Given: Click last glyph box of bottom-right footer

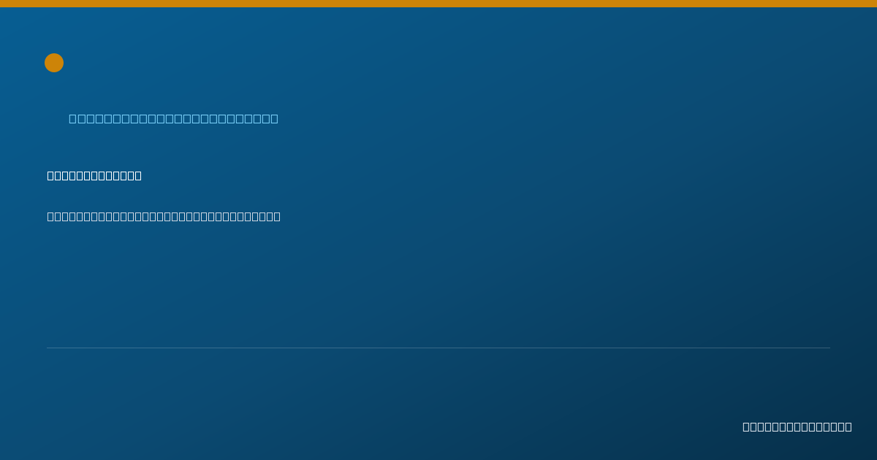Looking at the screenshot, I should pos(848,426).
